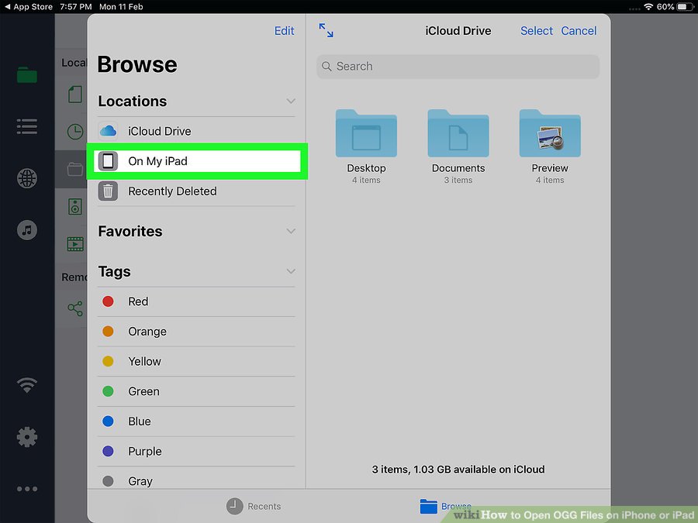This screenshot has width=698, height=523.
Task: Return to App Store via status bar
Action: [28, 7]
